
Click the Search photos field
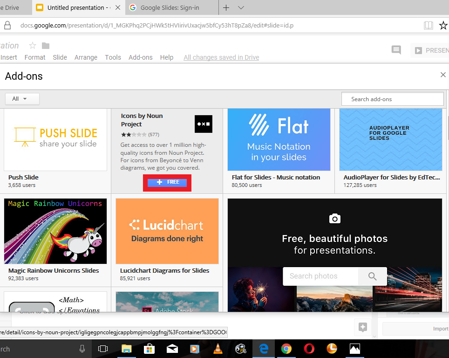point(320,276)
